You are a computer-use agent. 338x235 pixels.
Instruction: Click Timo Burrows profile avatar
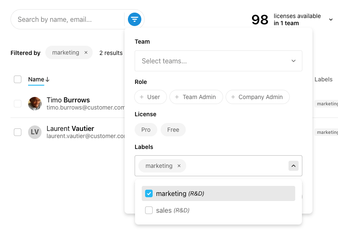35,104
